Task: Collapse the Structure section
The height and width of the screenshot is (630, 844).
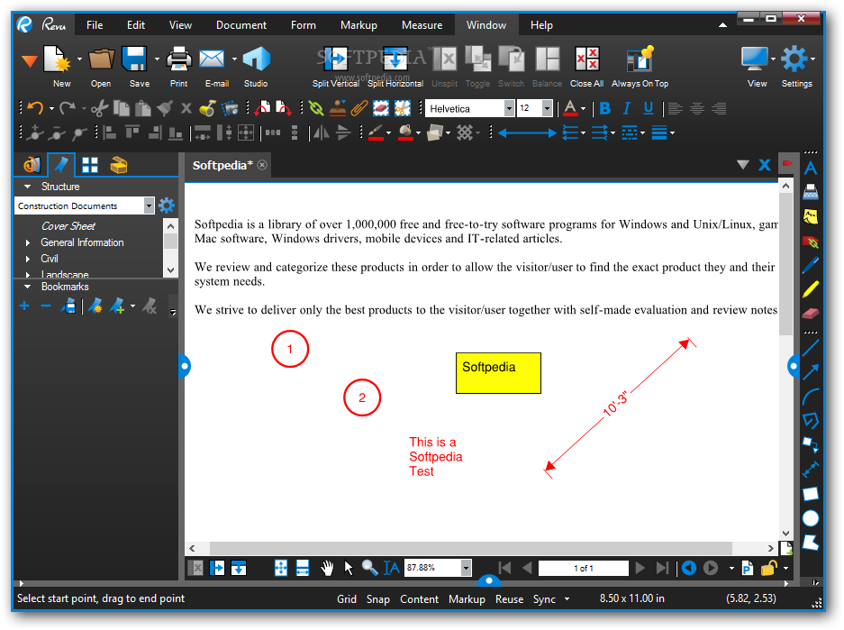Action: click(27, 187)
